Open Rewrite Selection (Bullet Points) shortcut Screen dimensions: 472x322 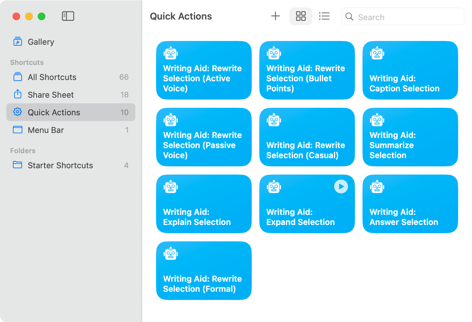[x=307, y=70]
